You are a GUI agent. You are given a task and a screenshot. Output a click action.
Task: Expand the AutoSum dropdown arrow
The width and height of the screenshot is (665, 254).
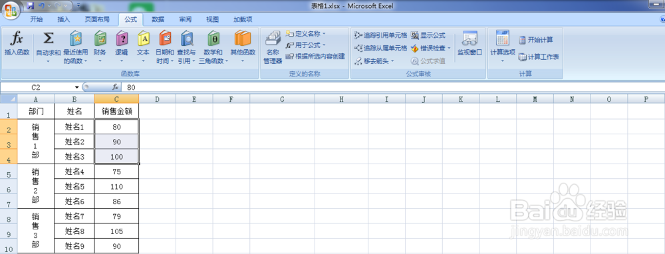point(49,61)
